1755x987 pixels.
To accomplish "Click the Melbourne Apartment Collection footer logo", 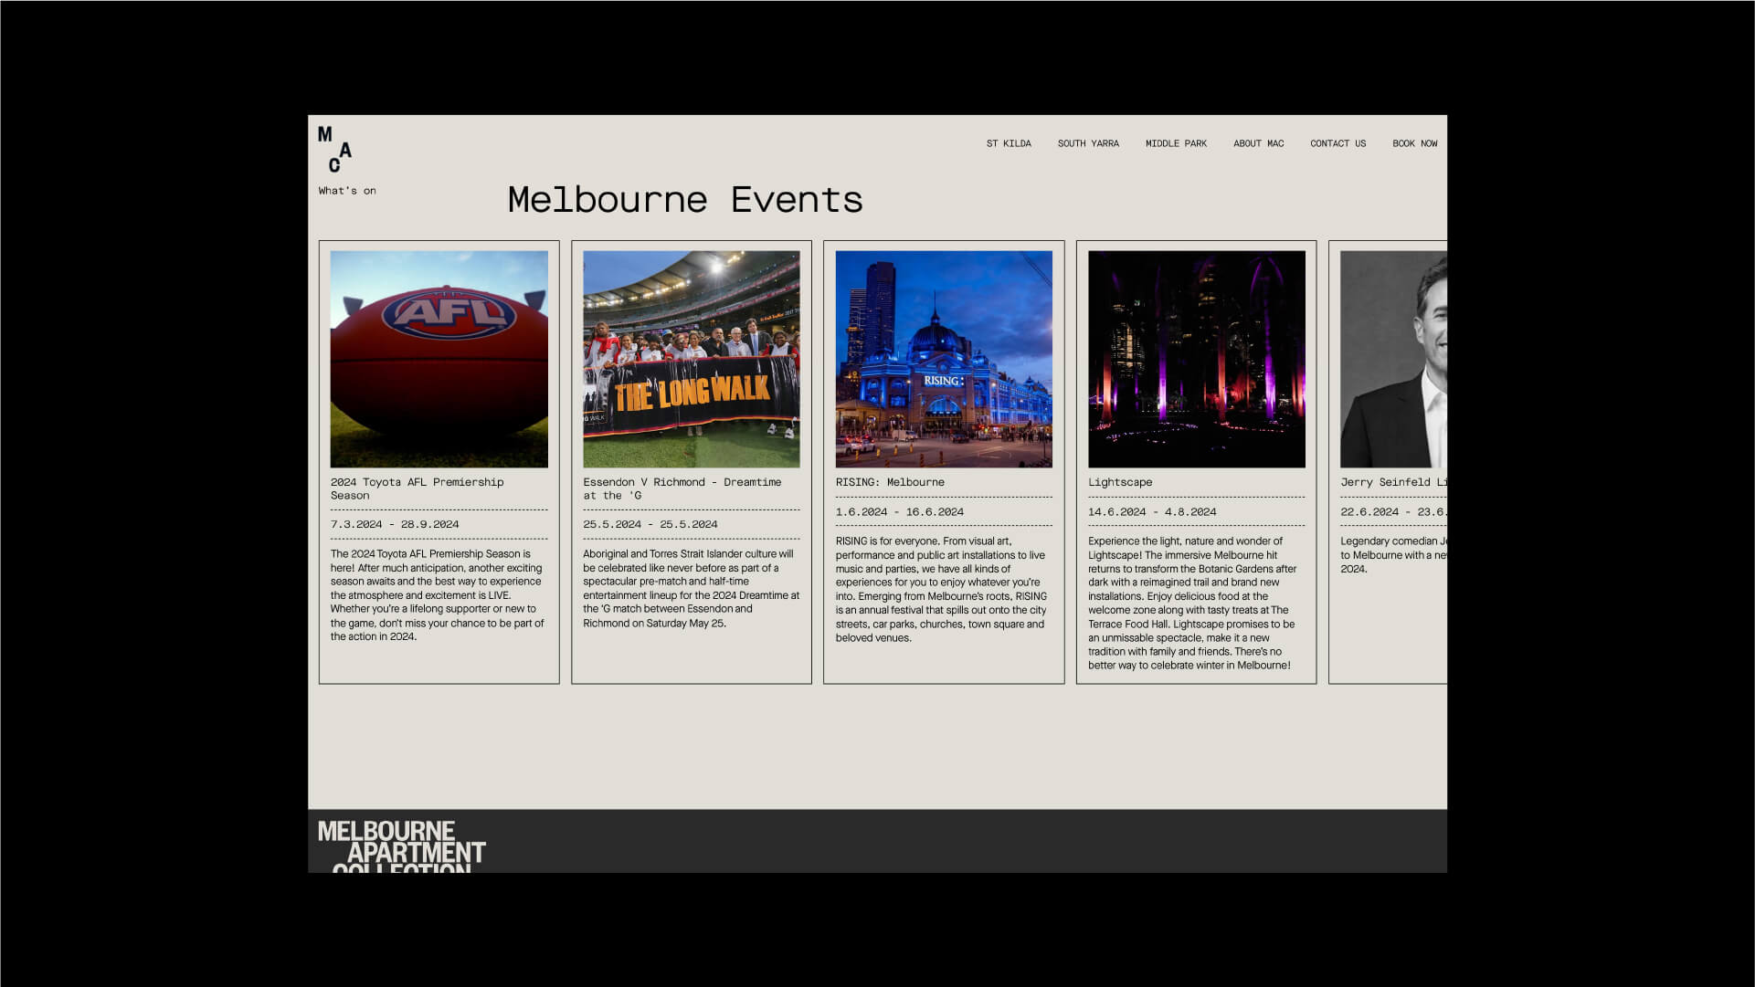I will point(402,845).
